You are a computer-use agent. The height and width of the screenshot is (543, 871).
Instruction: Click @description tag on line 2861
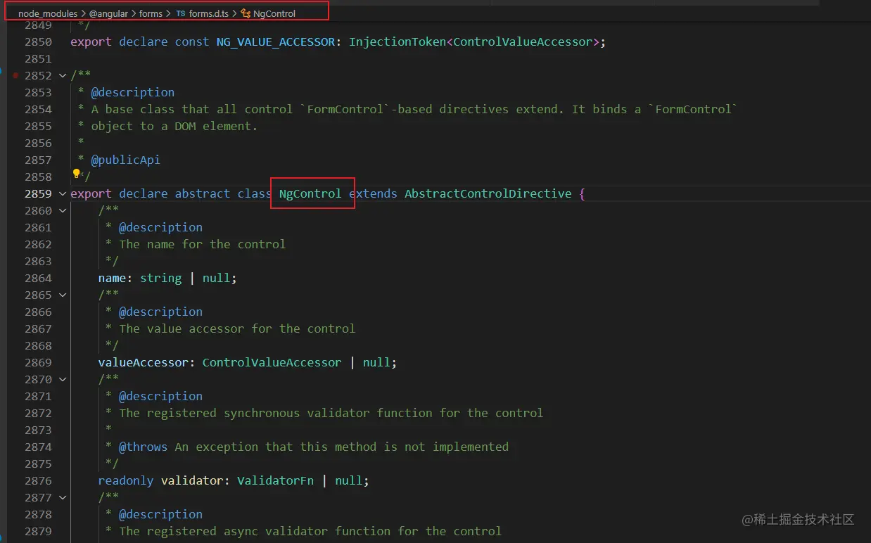161,227
